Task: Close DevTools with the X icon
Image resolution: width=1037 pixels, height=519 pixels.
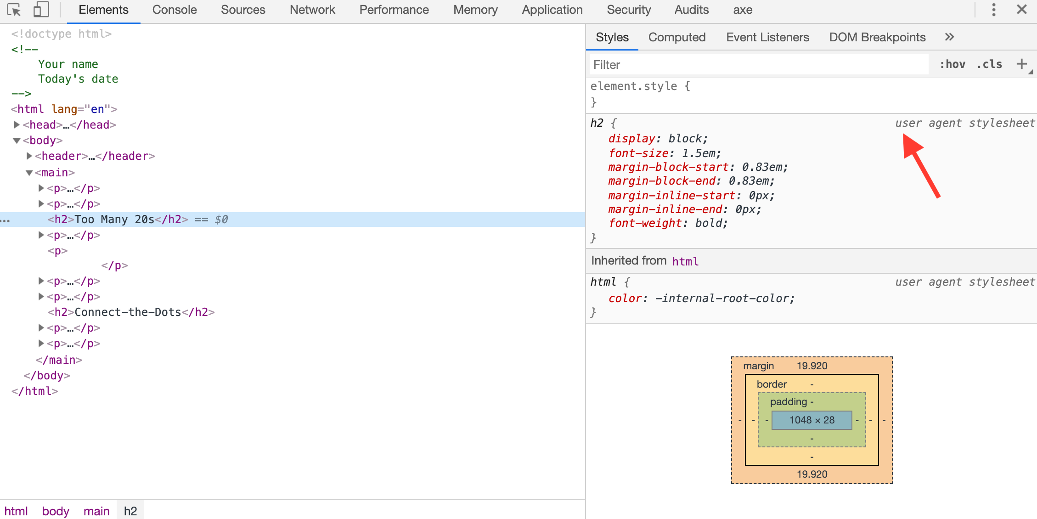Action: 1022,9
